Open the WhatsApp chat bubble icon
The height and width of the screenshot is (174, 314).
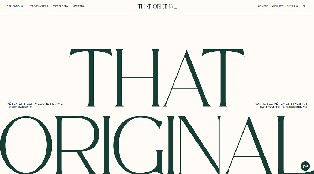305,166
